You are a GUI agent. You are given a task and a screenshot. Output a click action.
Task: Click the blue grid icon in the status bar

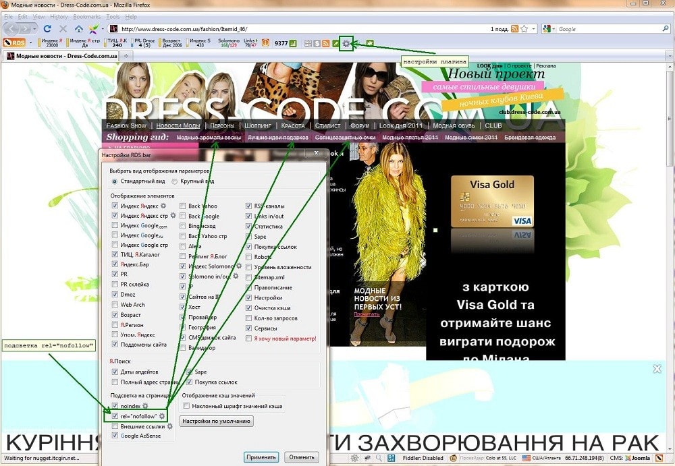coord(391,458)
